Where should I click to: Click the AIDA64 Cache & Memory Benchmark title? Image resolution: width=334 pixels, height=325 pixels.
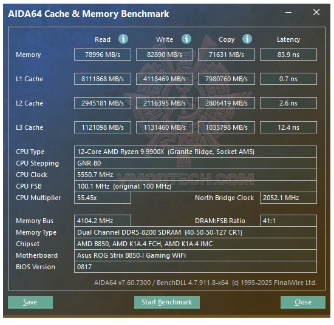pos(89,14)
